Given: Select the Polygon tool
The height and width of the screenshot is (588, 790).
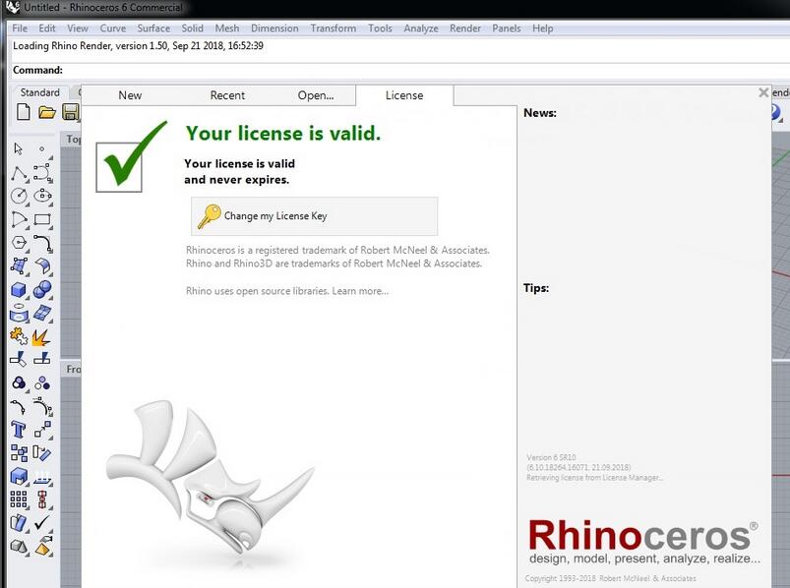Looking at the screenshot, I should [x=20, y=243].
